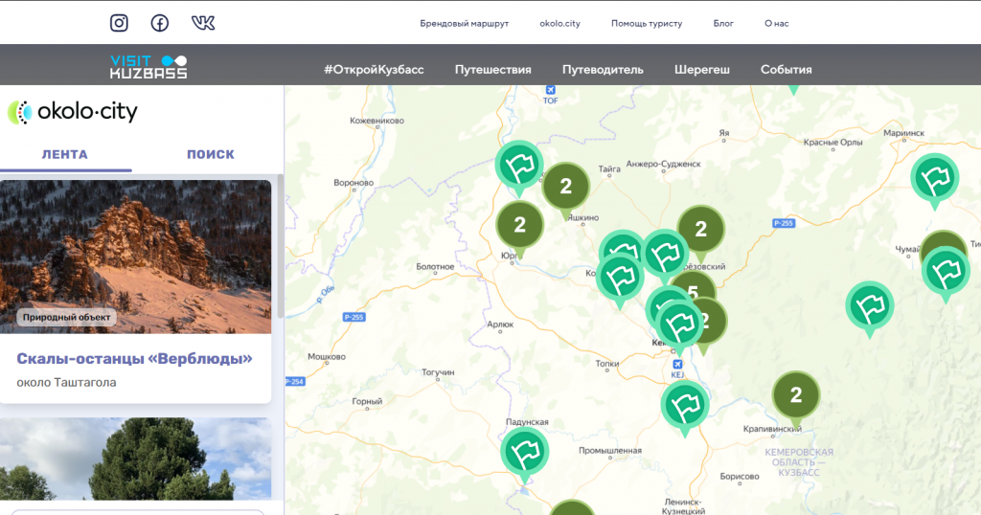Click the Visit Kuzbass logo
Image resolution: width=981 pixels, height=515 pixels.
point(148,67)
